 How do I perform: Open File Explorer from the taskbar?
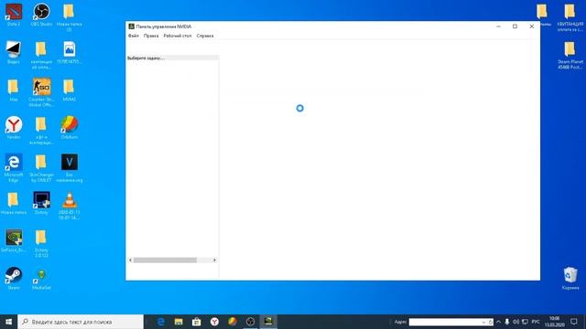point(179,322)
